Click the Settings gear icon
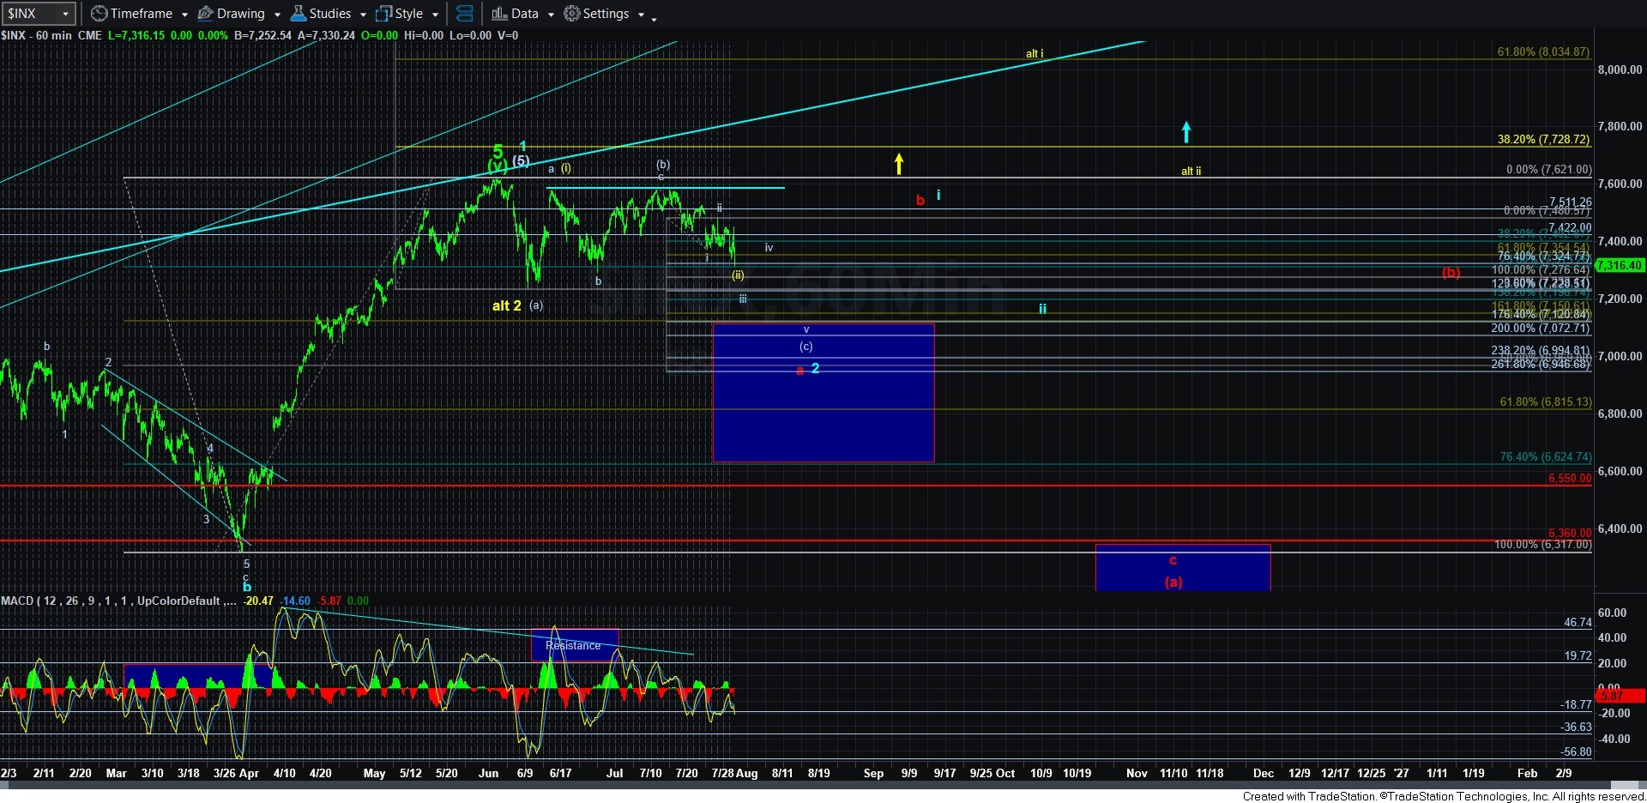1647x803 pixels. pyautogui.click(x=571, y=14)
